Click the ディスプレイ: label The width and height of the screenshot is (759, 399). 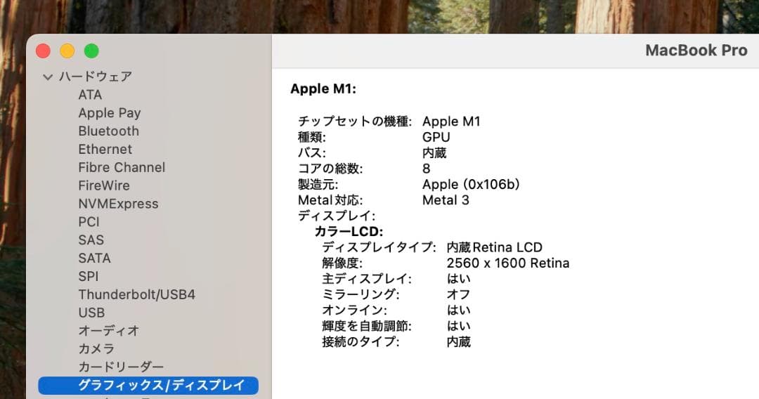pyautogui.click(x=337, y=216)
